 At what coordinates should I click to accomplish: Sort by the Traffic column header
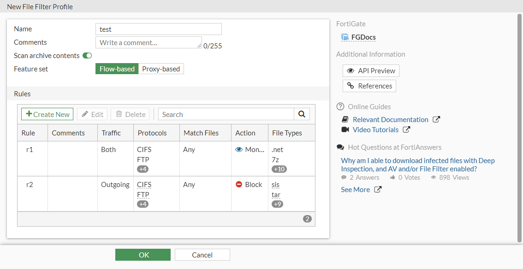pos(111,133)
